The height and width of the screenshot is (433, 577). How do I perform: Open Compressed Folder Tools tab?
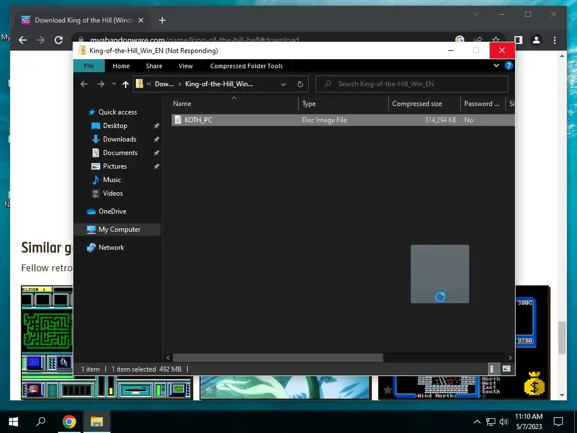point(247,66)
